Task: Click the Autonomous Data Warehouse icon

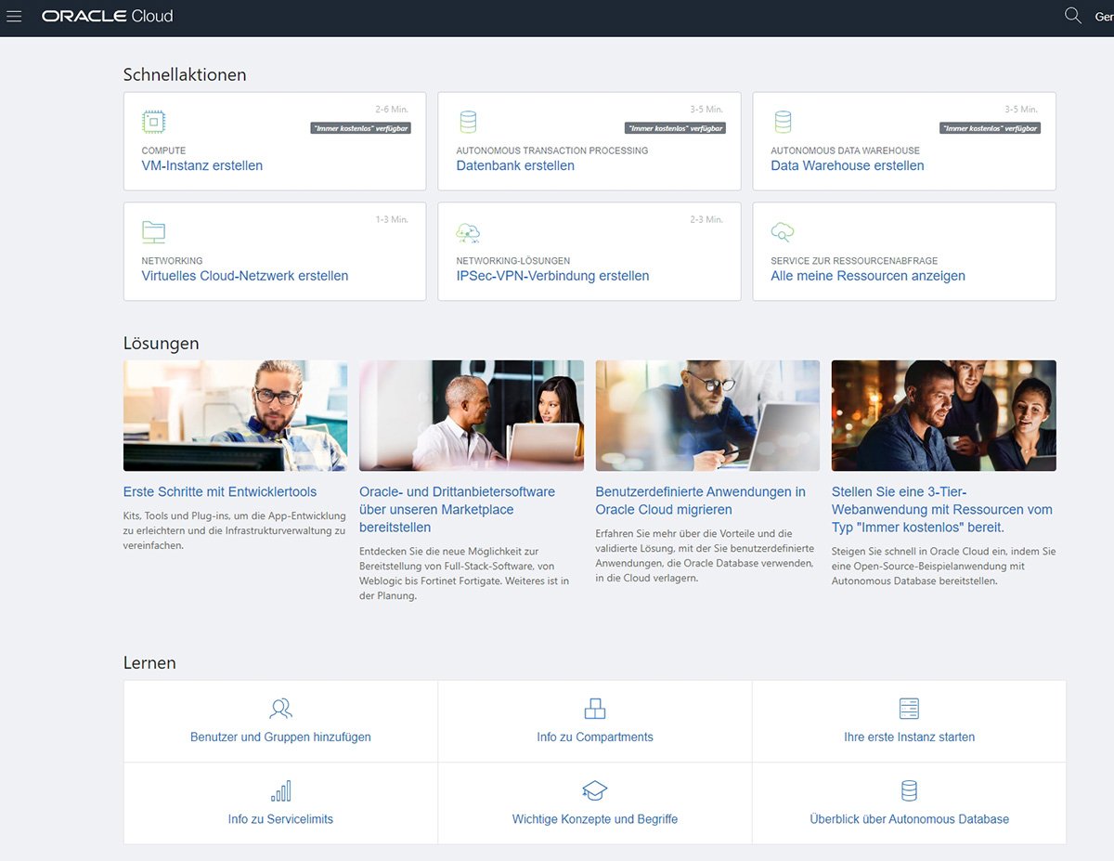Action: (x=782, y=121)
